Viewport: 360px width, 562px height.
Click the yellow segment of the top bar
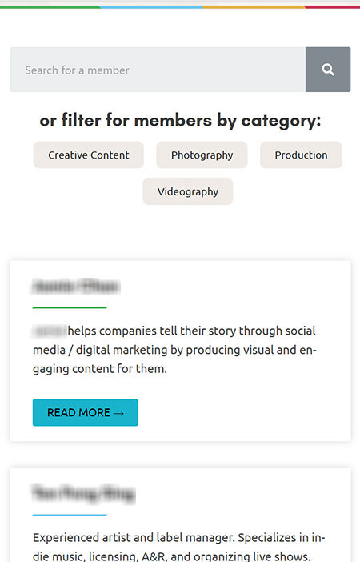254,7
